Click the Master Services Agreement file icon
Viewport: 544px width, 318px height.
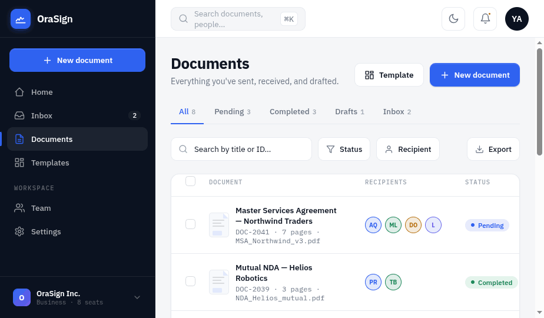point(219,225)
